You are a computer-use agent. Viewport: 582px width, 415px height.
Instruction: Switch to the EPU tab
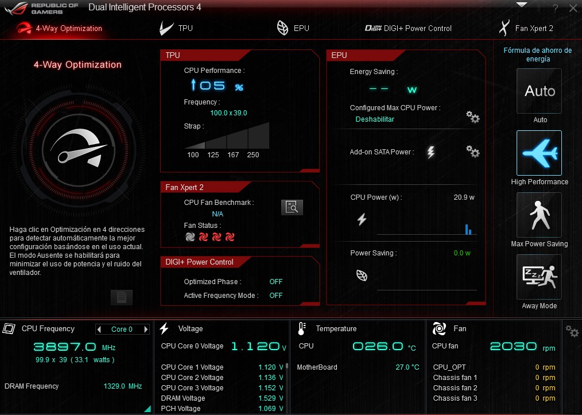293,28
